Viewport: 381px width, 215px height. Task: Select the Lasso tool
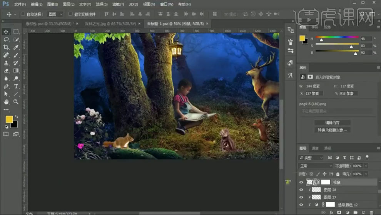click(6, 39)
